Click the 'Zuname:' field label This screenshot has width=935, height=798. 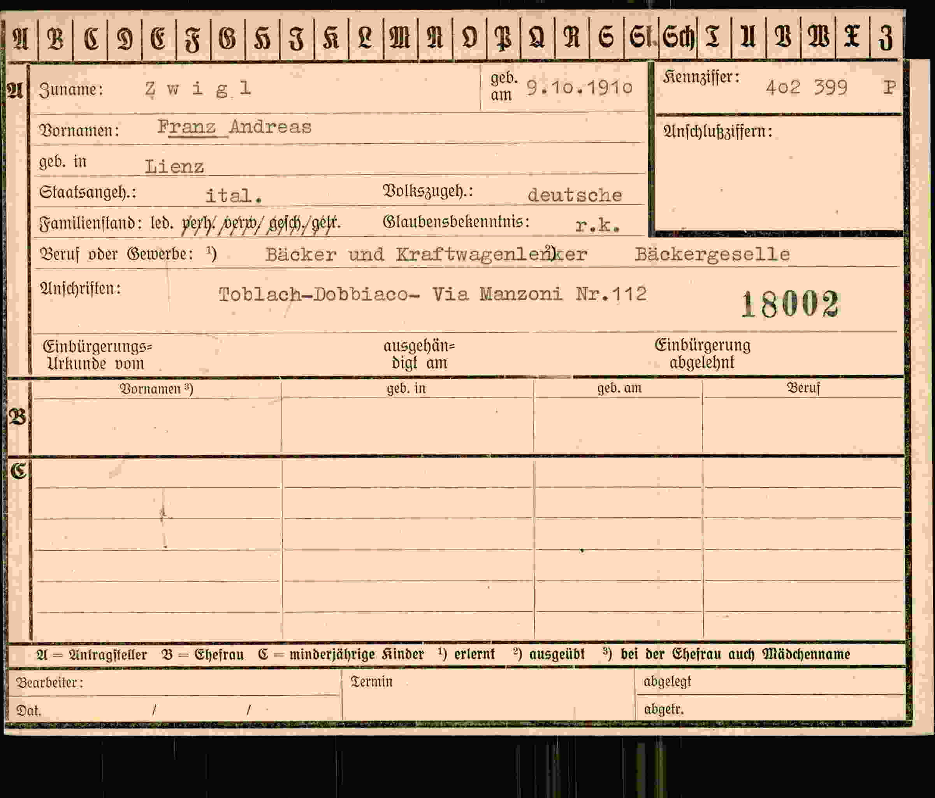click(71, 90)
